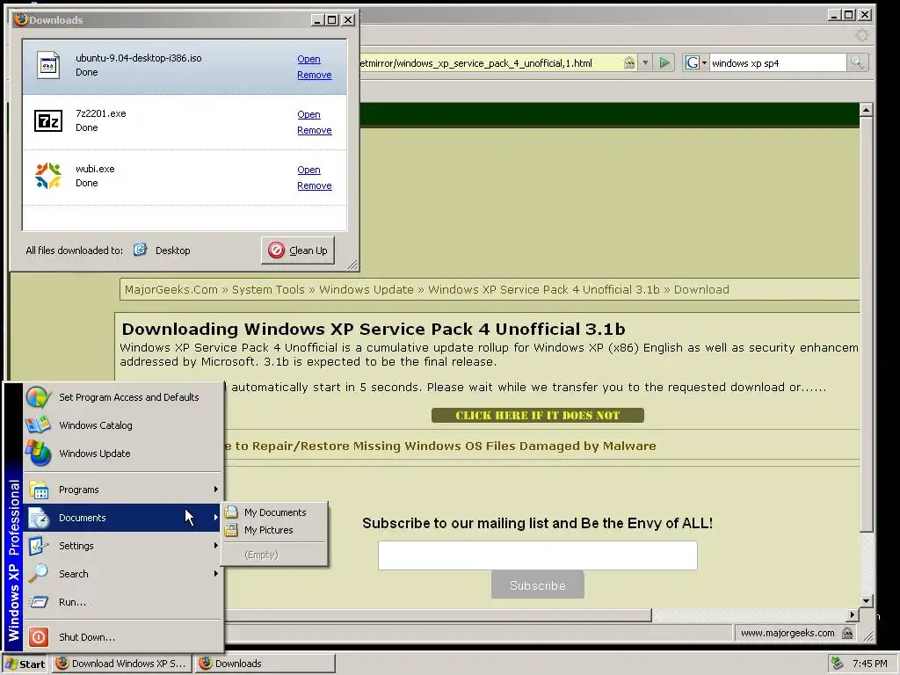The width and height of the screenshot is (900, 675).
Task: Click the page icon at the address bar's right end
Action: coord(629,62)
